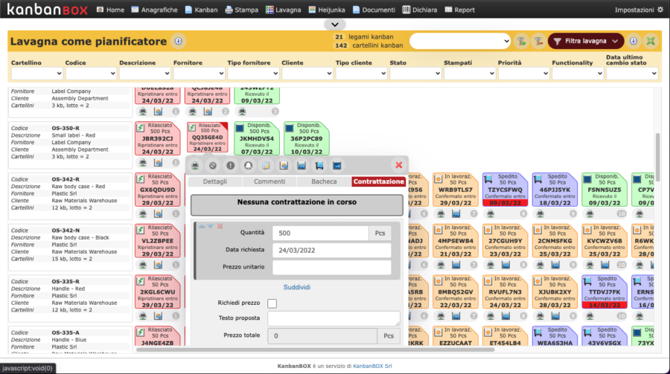The width and height of the screenshot is (670, 374).
Task: Click the print icon in the popup toolbar
Action: tap(195, 165)
